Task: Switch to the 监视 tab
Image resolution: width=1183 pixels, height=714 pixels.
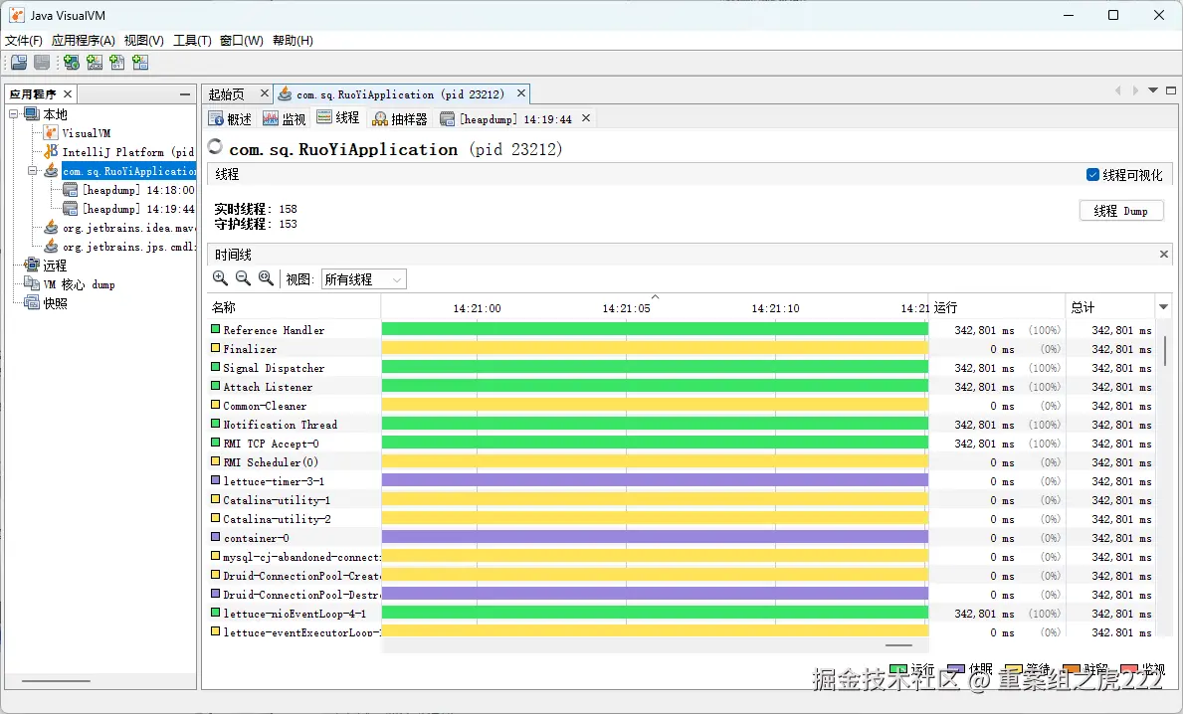Action: 285,119
